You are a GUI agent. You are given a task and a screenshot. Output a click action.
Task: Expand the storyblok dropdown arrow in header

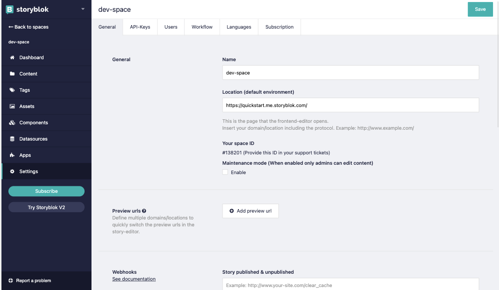[x=83, y=9]
